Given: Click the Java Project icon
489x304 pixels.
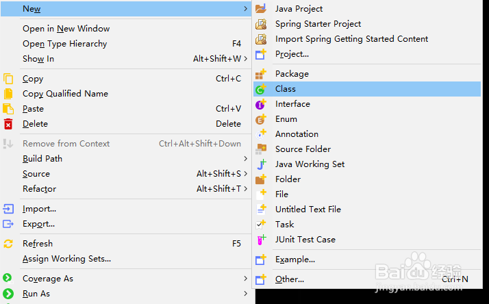Looking at the screenshot, I should point(260,9).
